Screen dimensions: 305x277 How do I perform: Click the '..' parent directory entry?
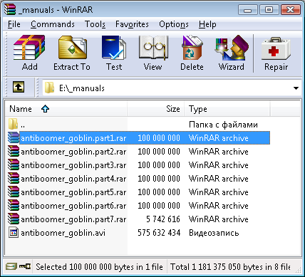pos(23,125)
